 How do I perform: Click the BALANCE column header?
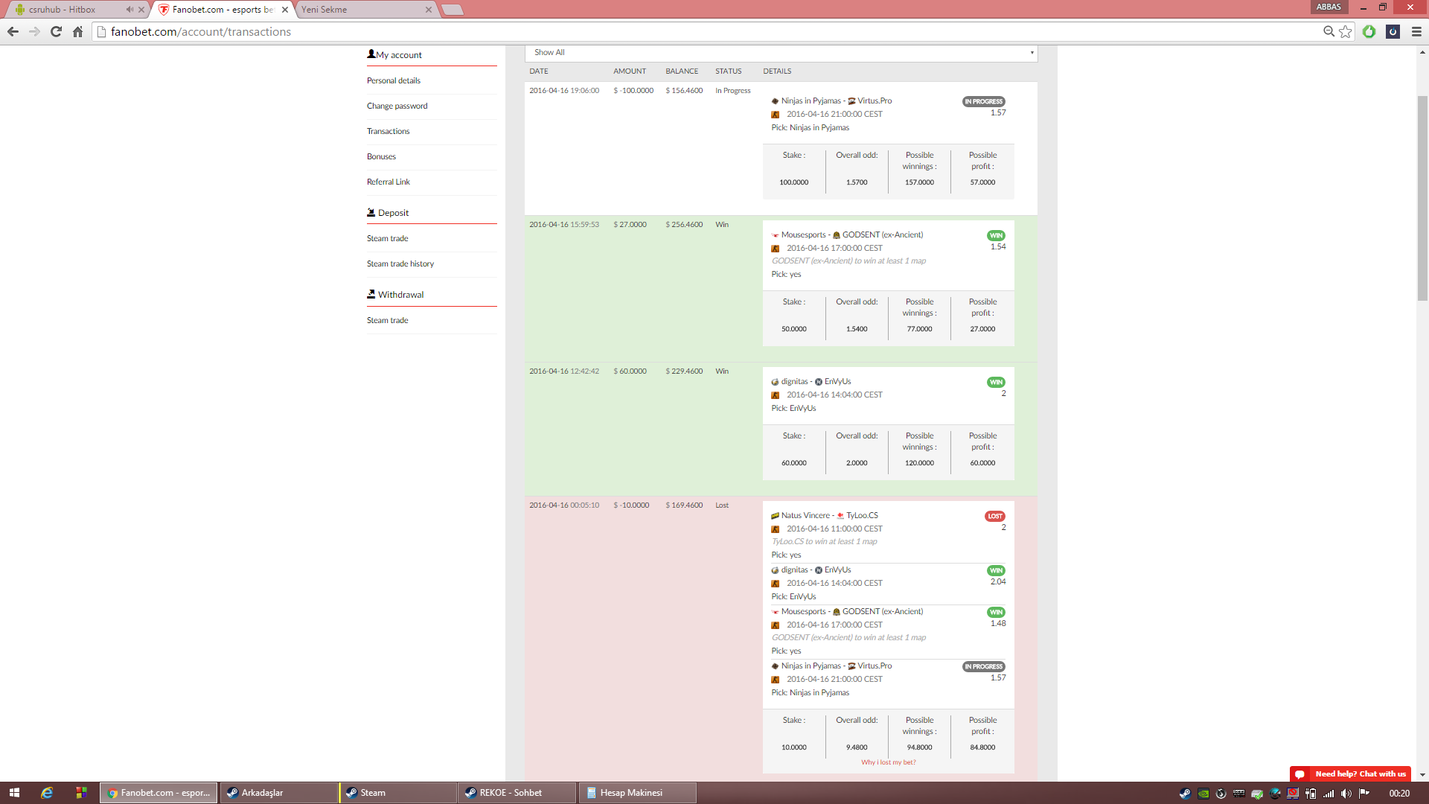(x=682, y=71)
